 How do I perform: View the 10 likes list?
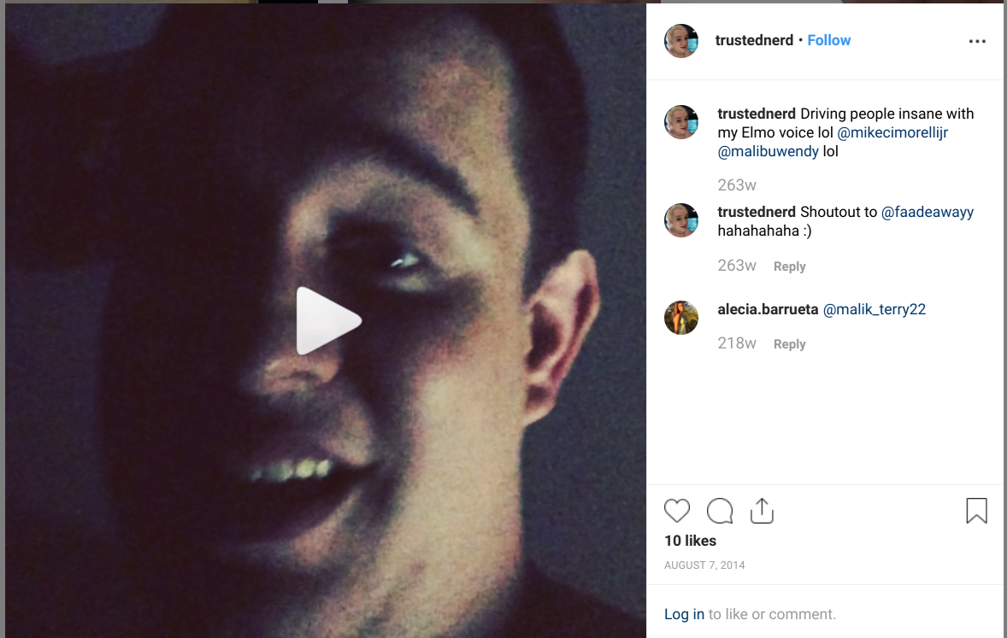[691, 541]
